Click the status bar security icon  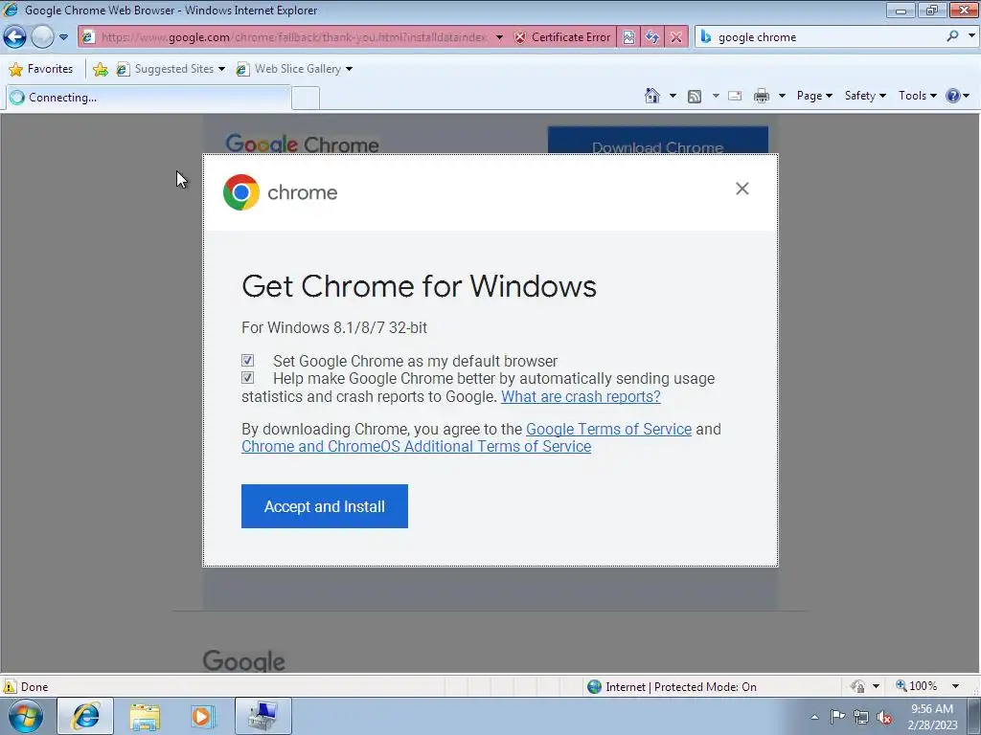point(857,687)
